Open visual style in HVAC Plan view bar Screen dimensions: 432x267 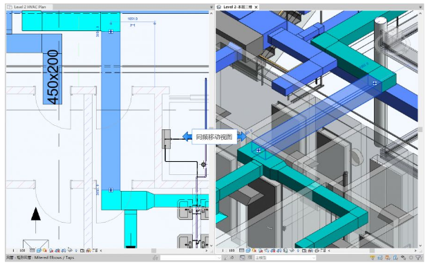click(x=39, y=250)
